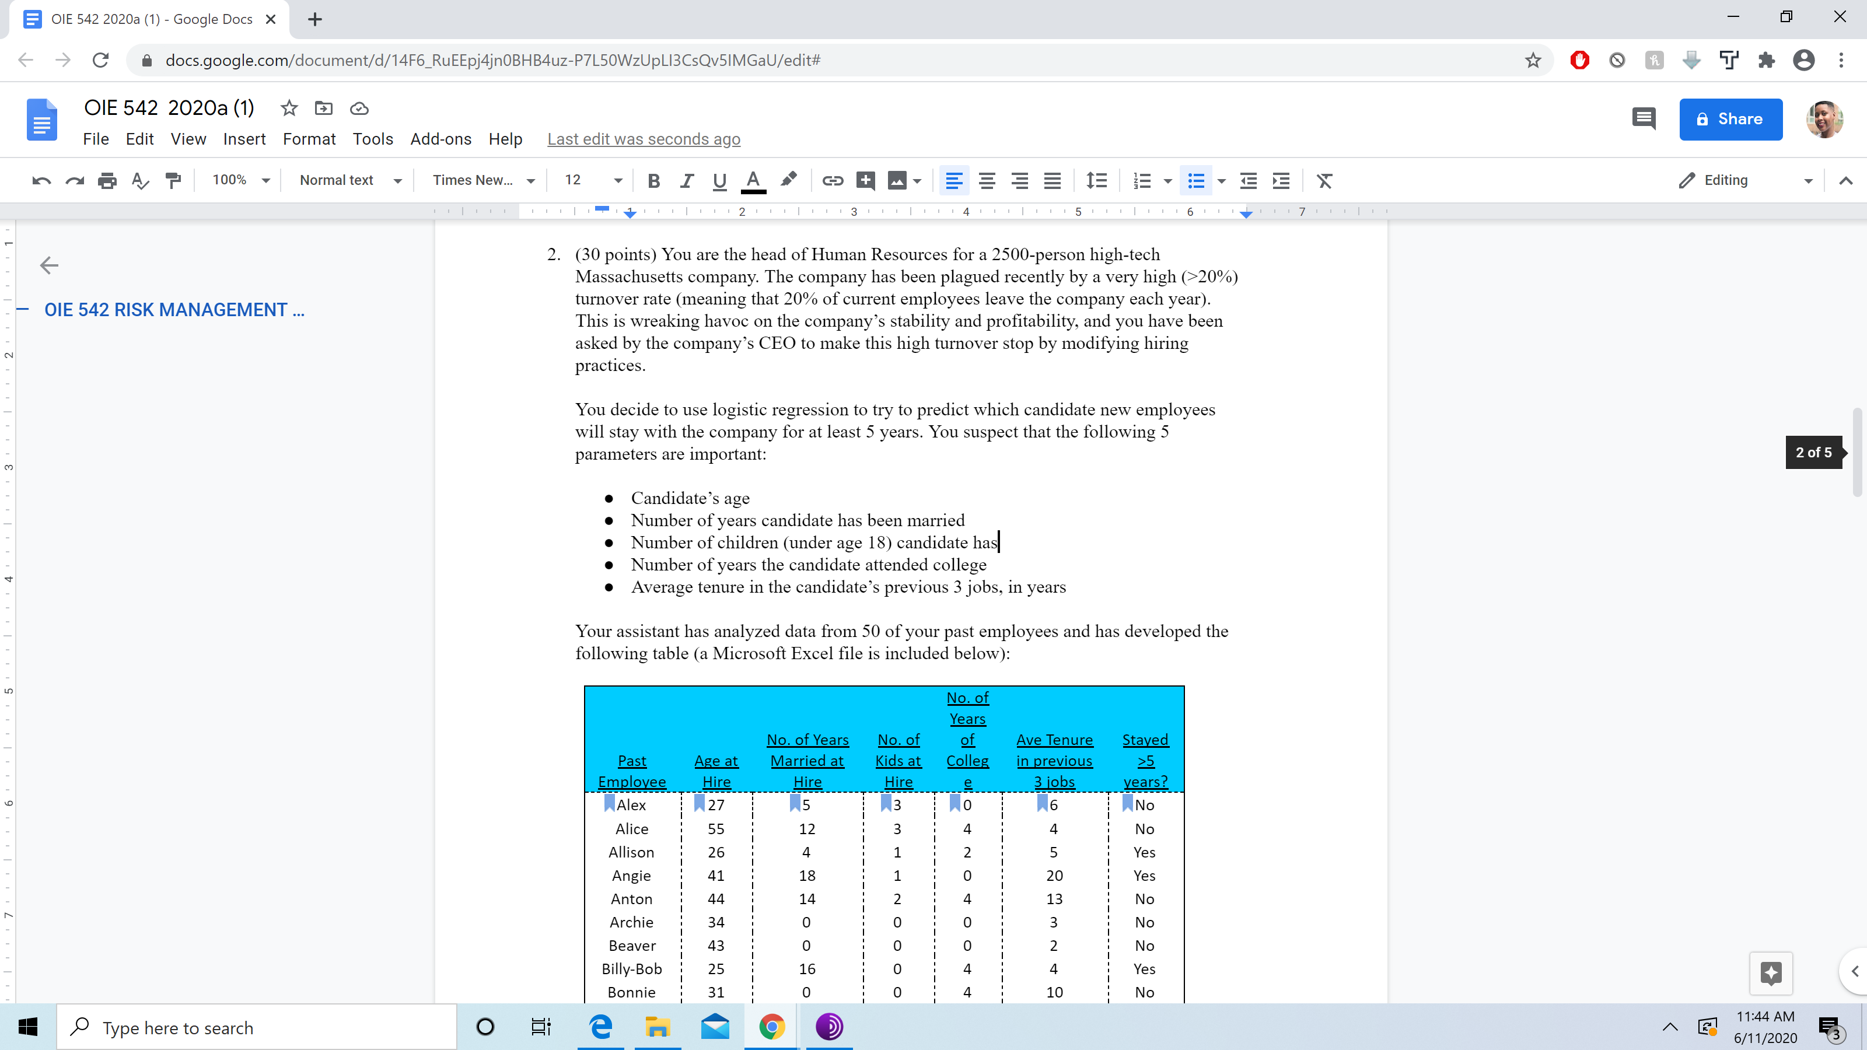
Task: Click the add comment icon
Action: click(x=865, y=180)
